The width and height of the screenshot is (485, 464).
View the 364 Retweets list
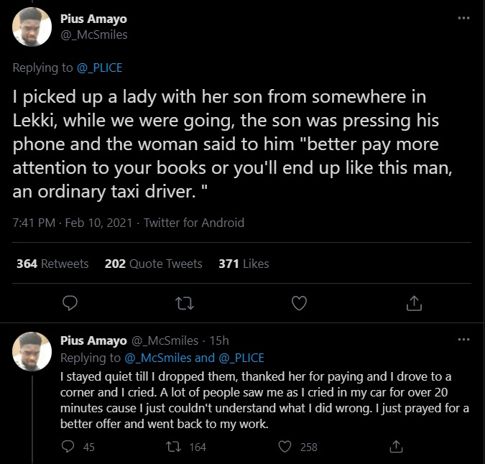click(52, 264)
